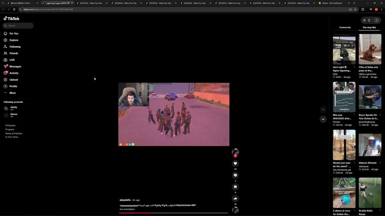The width and height of the screenshot is (385, 216).
Task: Click the compass icon in top pill
Action: 364,20
